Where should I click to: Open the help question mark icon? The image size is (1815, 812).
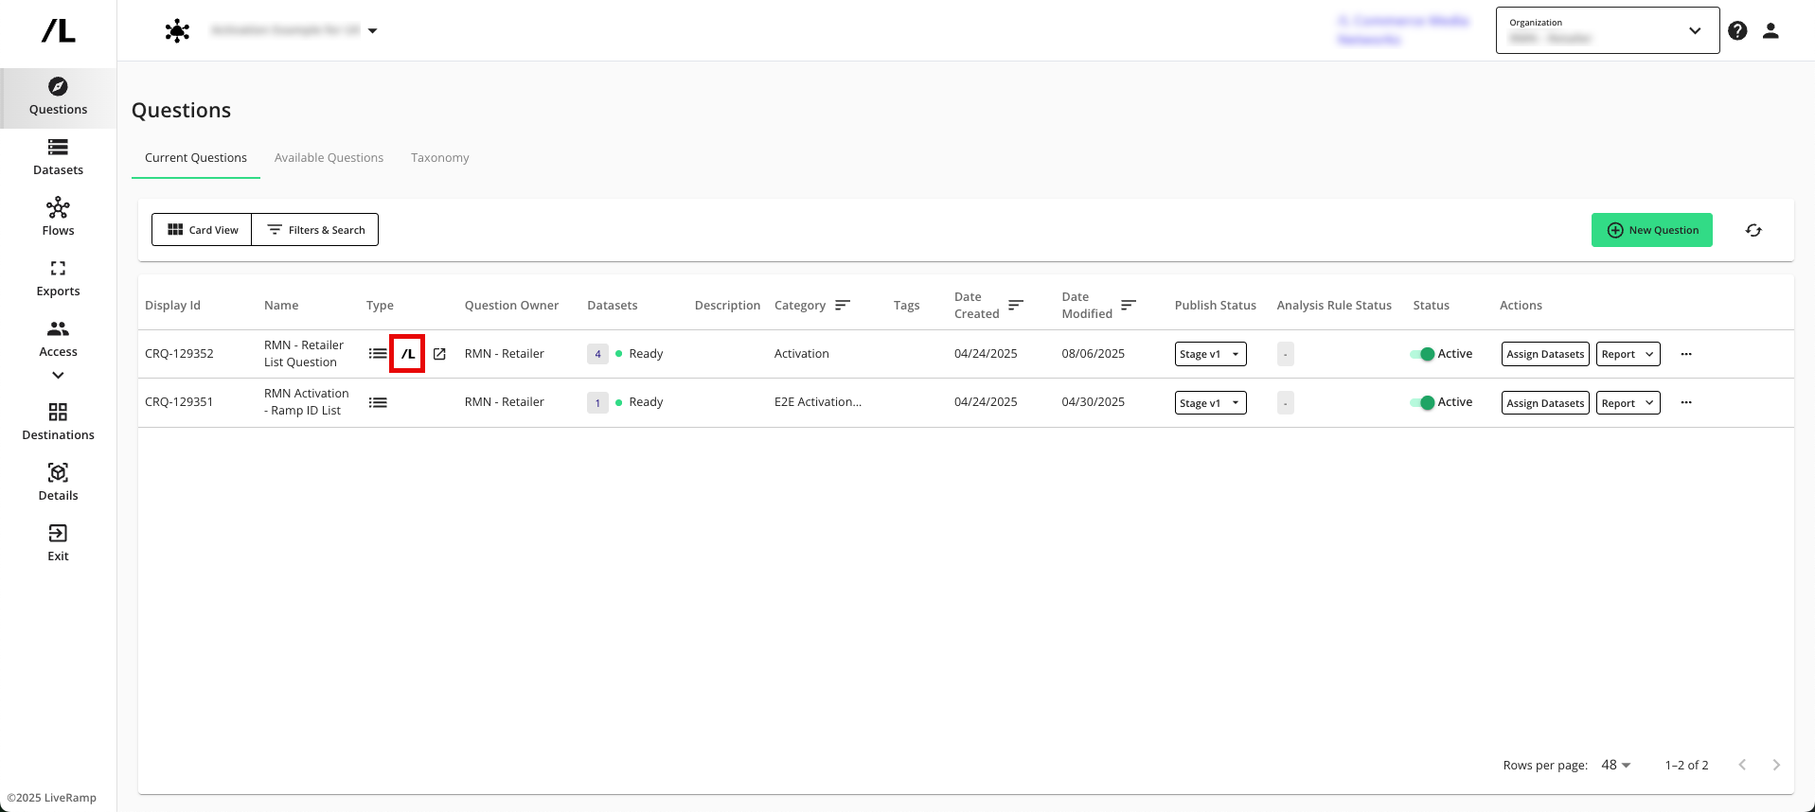(1737, 30)
